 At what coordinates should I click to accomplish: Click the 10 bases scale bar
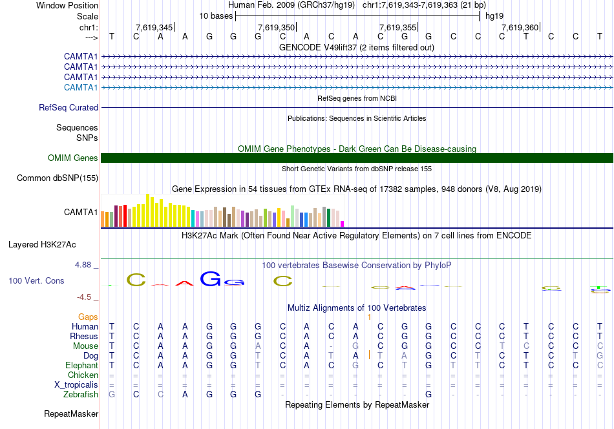(x=357, y=16)
